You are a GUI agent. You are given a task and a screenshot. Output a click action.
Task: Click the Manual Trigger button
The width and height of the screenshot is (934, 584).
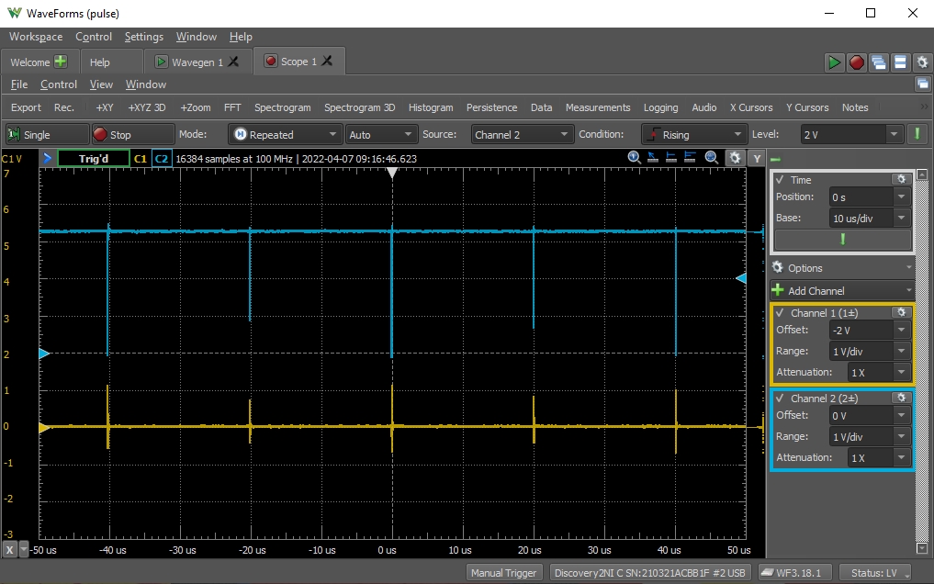tap(504, 573)
